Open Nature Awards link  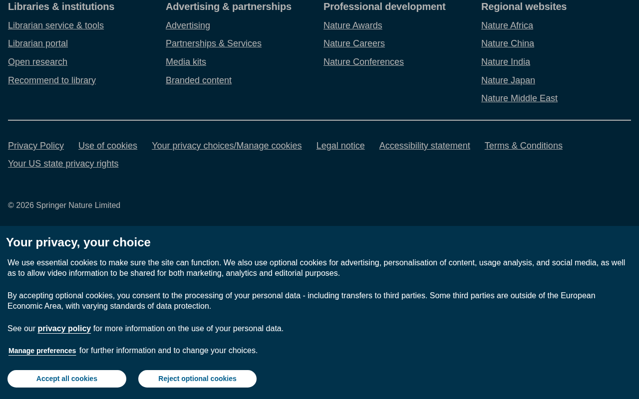(353, 25)
